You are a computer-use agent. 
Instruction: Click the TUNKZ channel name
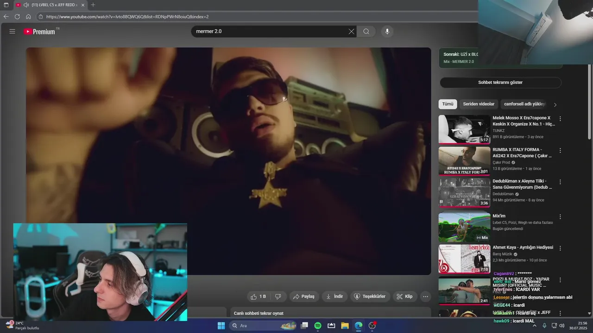[498, 131]
